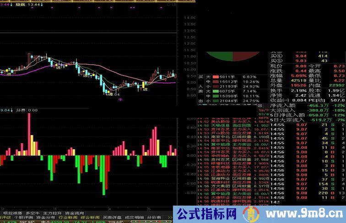Click the small square icon at chart top-right
Screen dimensions: 346x223
click(x=173, y=5)
